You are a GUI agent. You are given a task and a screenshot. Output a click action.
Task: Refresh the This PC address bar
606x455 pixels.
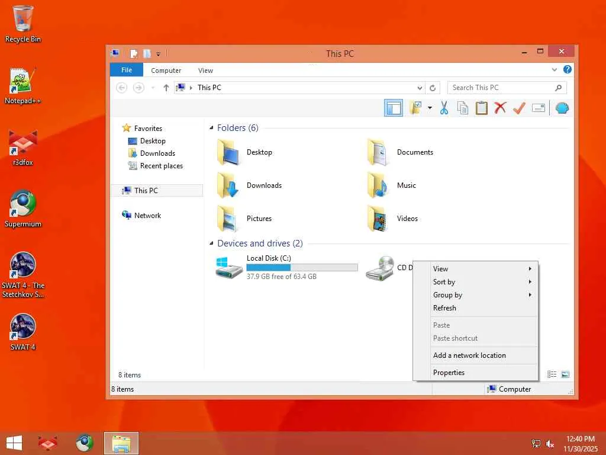433,88
